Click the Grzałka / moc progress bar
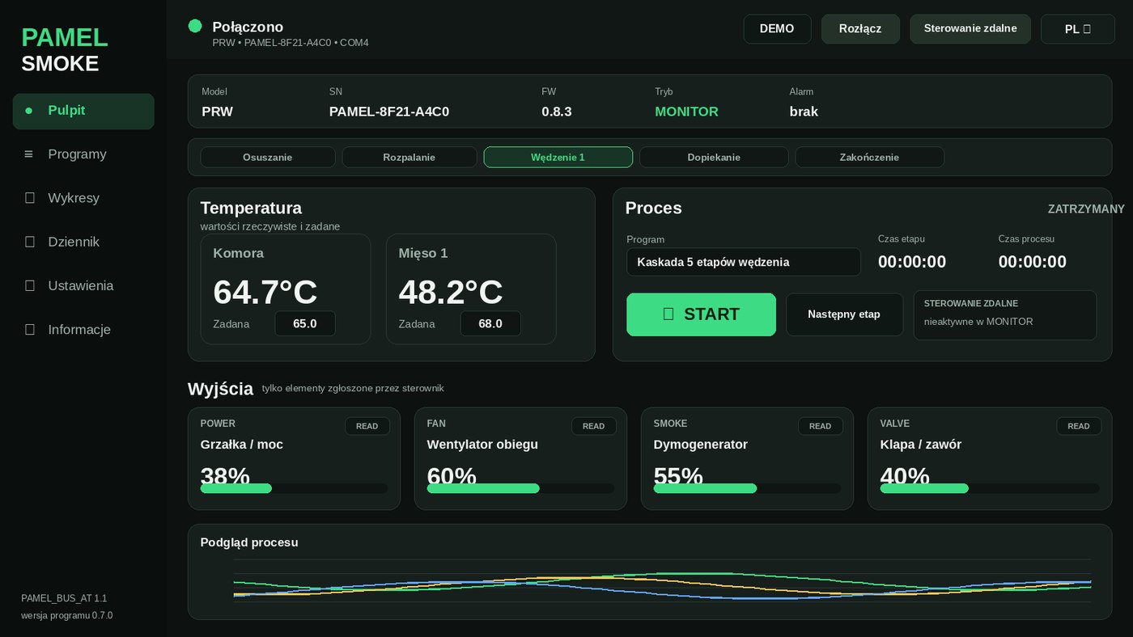Viewport: 1133px width, 637px height. (295, 488)
